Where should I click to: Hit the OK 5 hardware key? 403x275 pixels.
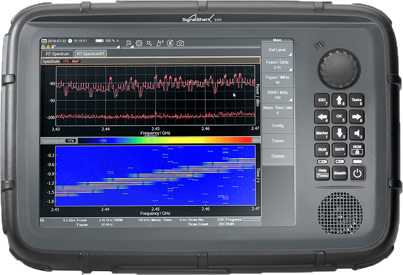[x=339, y=117]
